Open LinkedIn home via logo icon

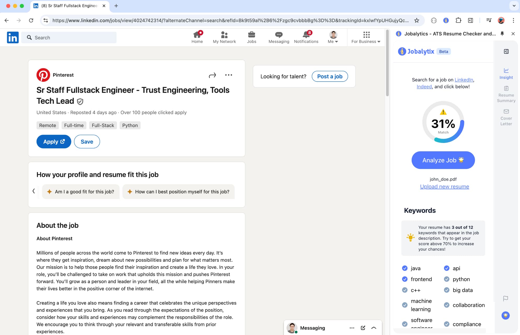point(13,37)
